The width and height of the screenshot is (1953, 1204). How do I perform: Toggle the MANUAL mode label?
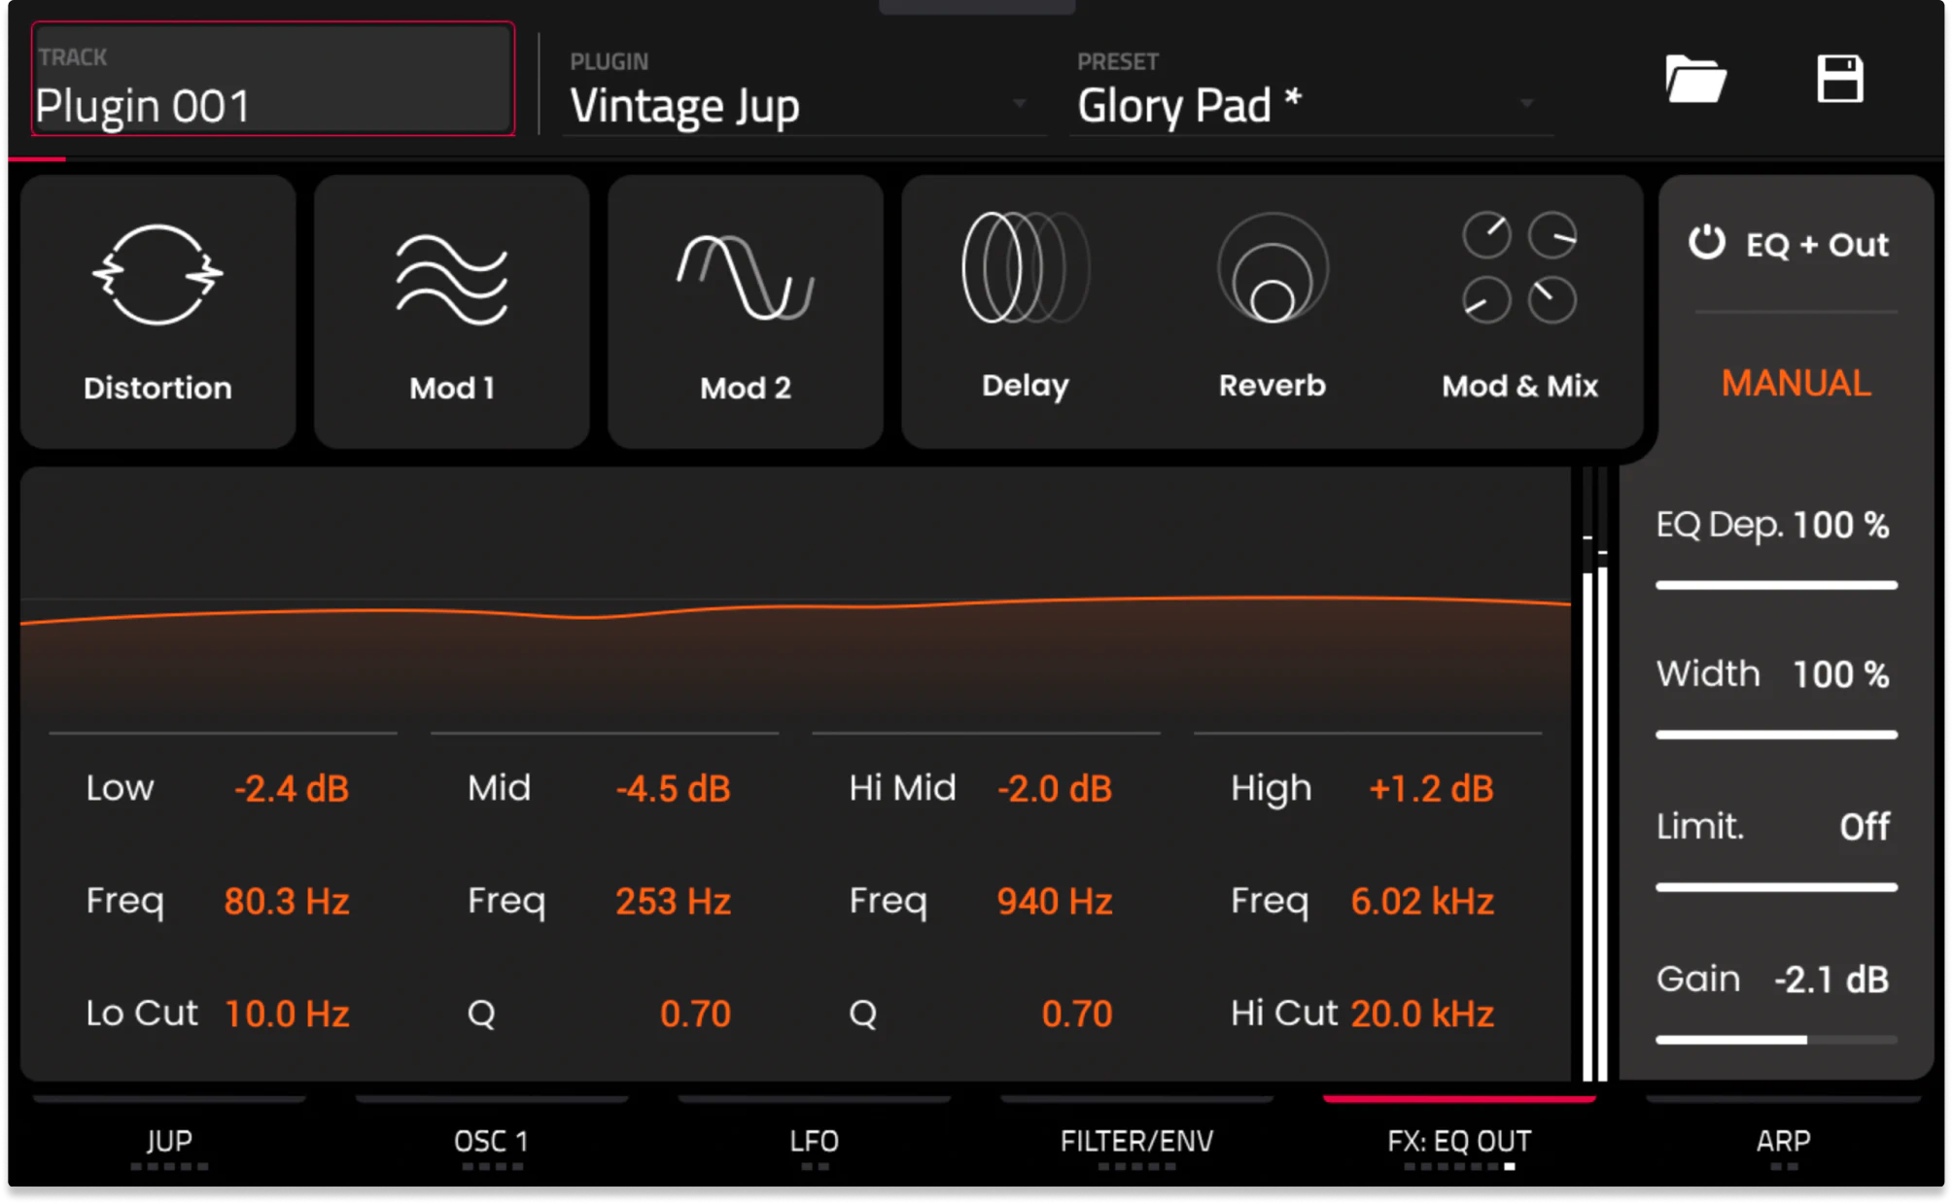pos(1796,383)
